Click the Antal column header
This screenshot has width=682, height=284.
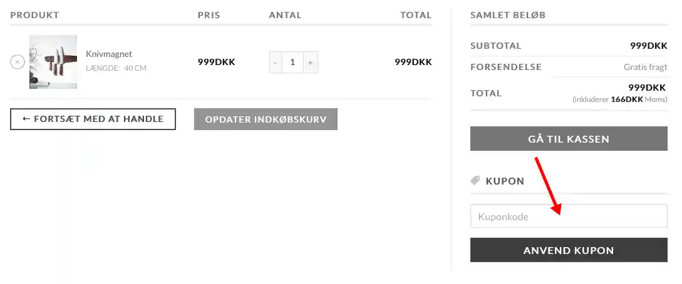click(285, 15)
